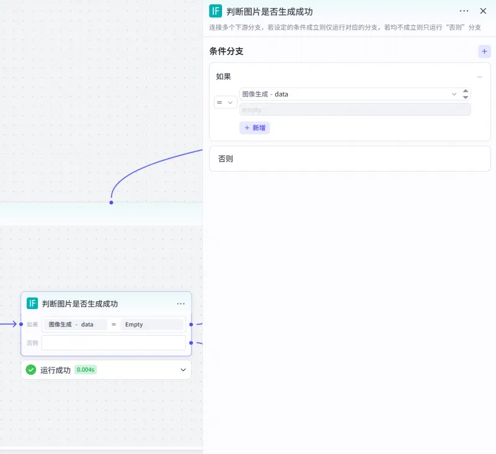
Task: Click the upward stepper arrow beside the variable selector
Action: tap(465, 90)
